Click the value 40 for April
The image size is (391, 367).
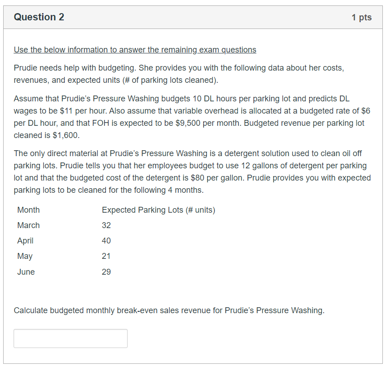[x=106, y=241]
